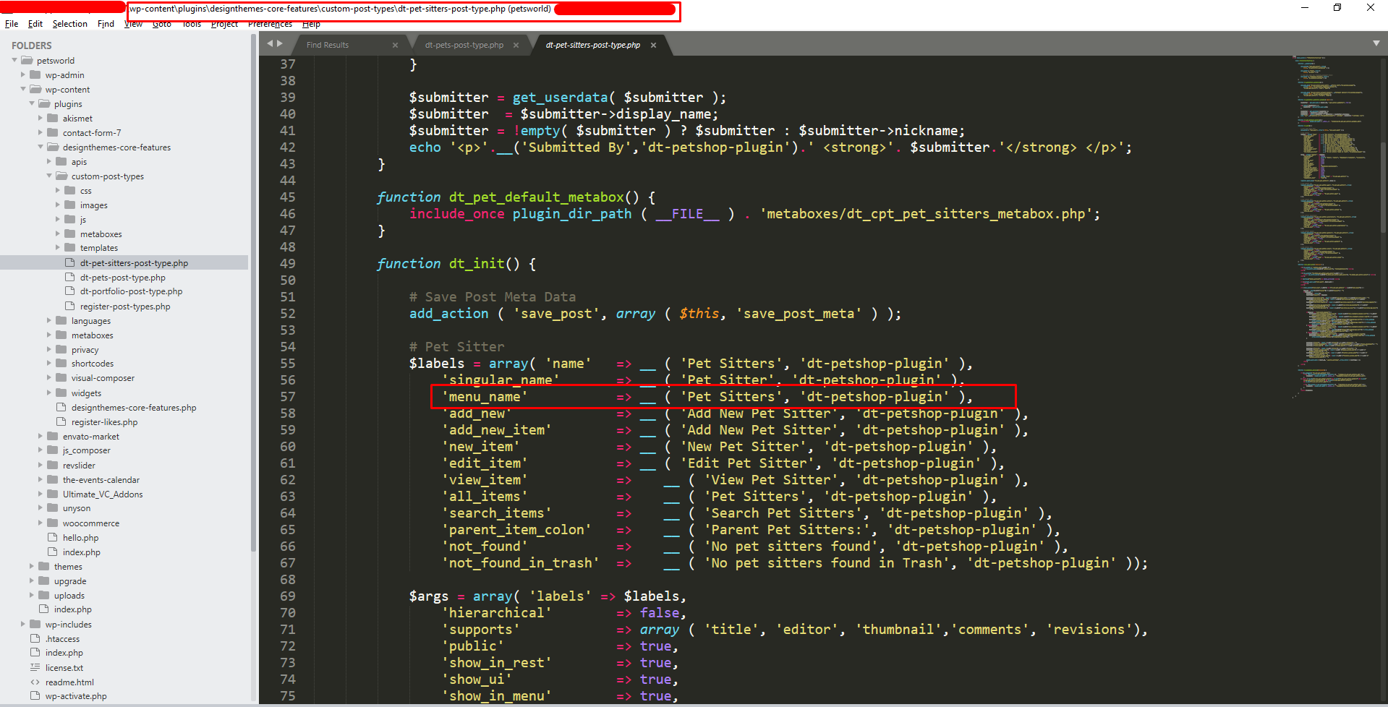Image resolution: width=1388 pixels, height=707 pixels.
Task: Close the dt-pets-post-type.php tab
Action: (x=516, y=45)
